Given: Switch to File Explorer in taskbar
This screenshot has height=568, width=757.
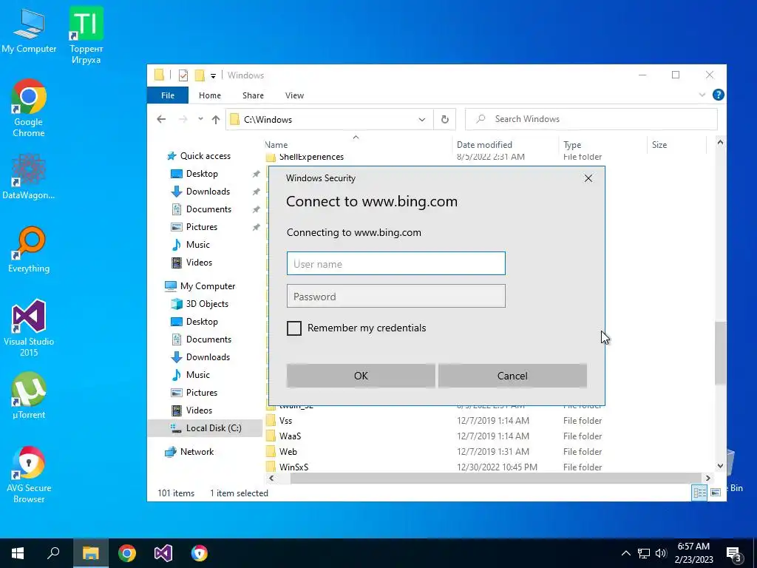Looking at the screenshot, I should [x=90, y=553].
